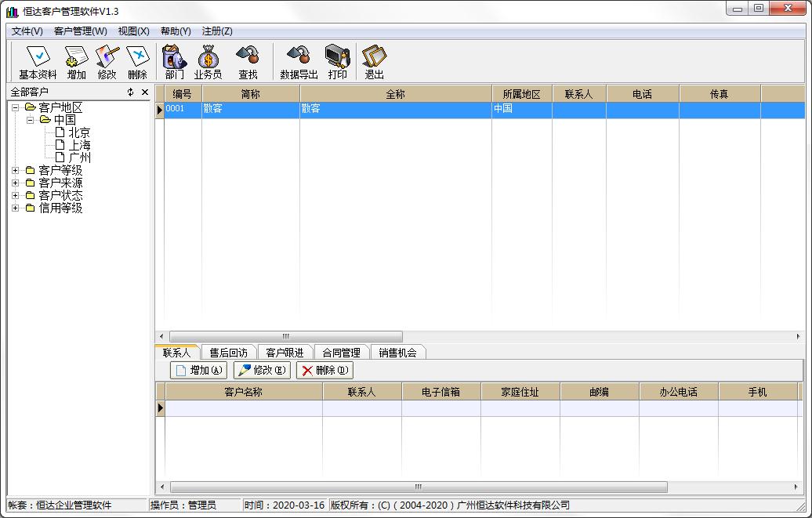This screenshot has height=518, width=812.
Task: Click the 全称 column header
Action: (x=396, y=94)
